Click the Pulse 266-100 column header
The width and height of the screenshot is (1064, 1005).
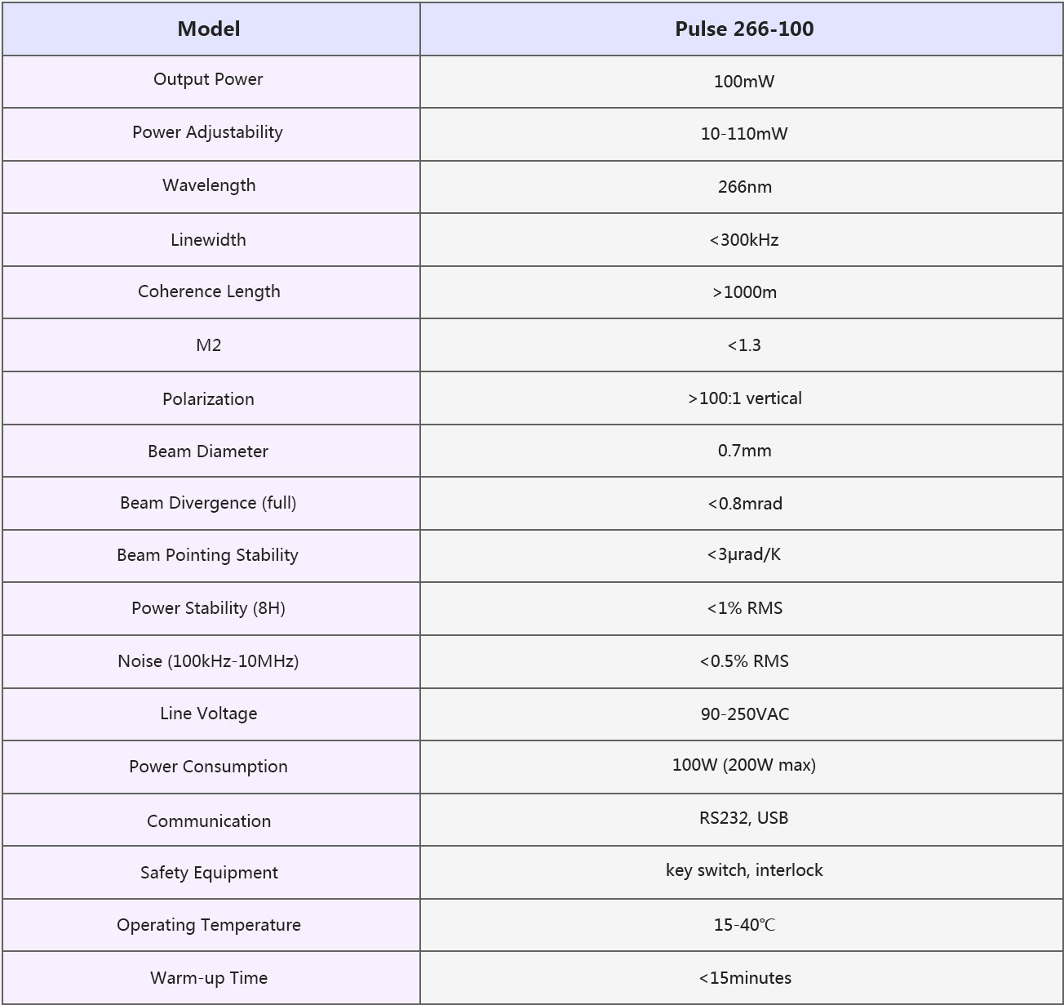pyautogui.click(x=744, y=29)
